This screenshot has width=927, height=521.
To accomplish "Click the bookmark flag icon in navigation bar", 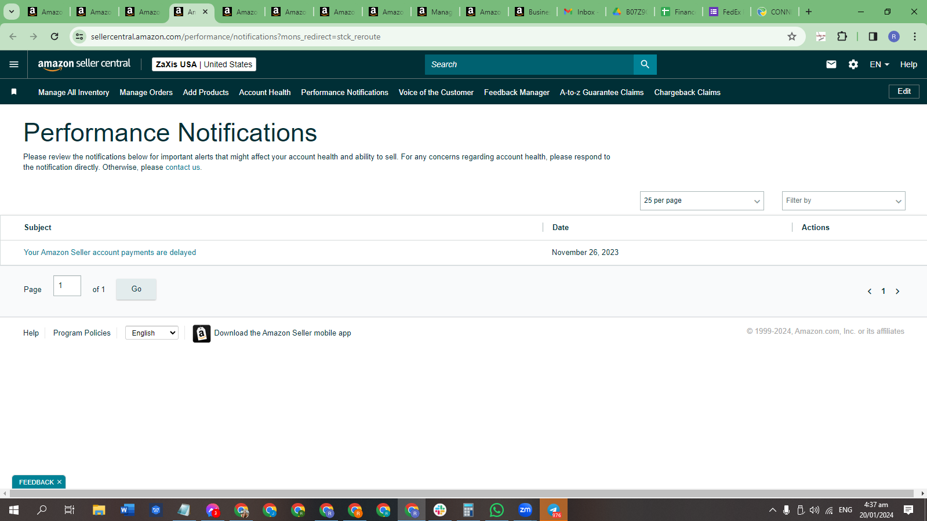I will tap(14, 92).
